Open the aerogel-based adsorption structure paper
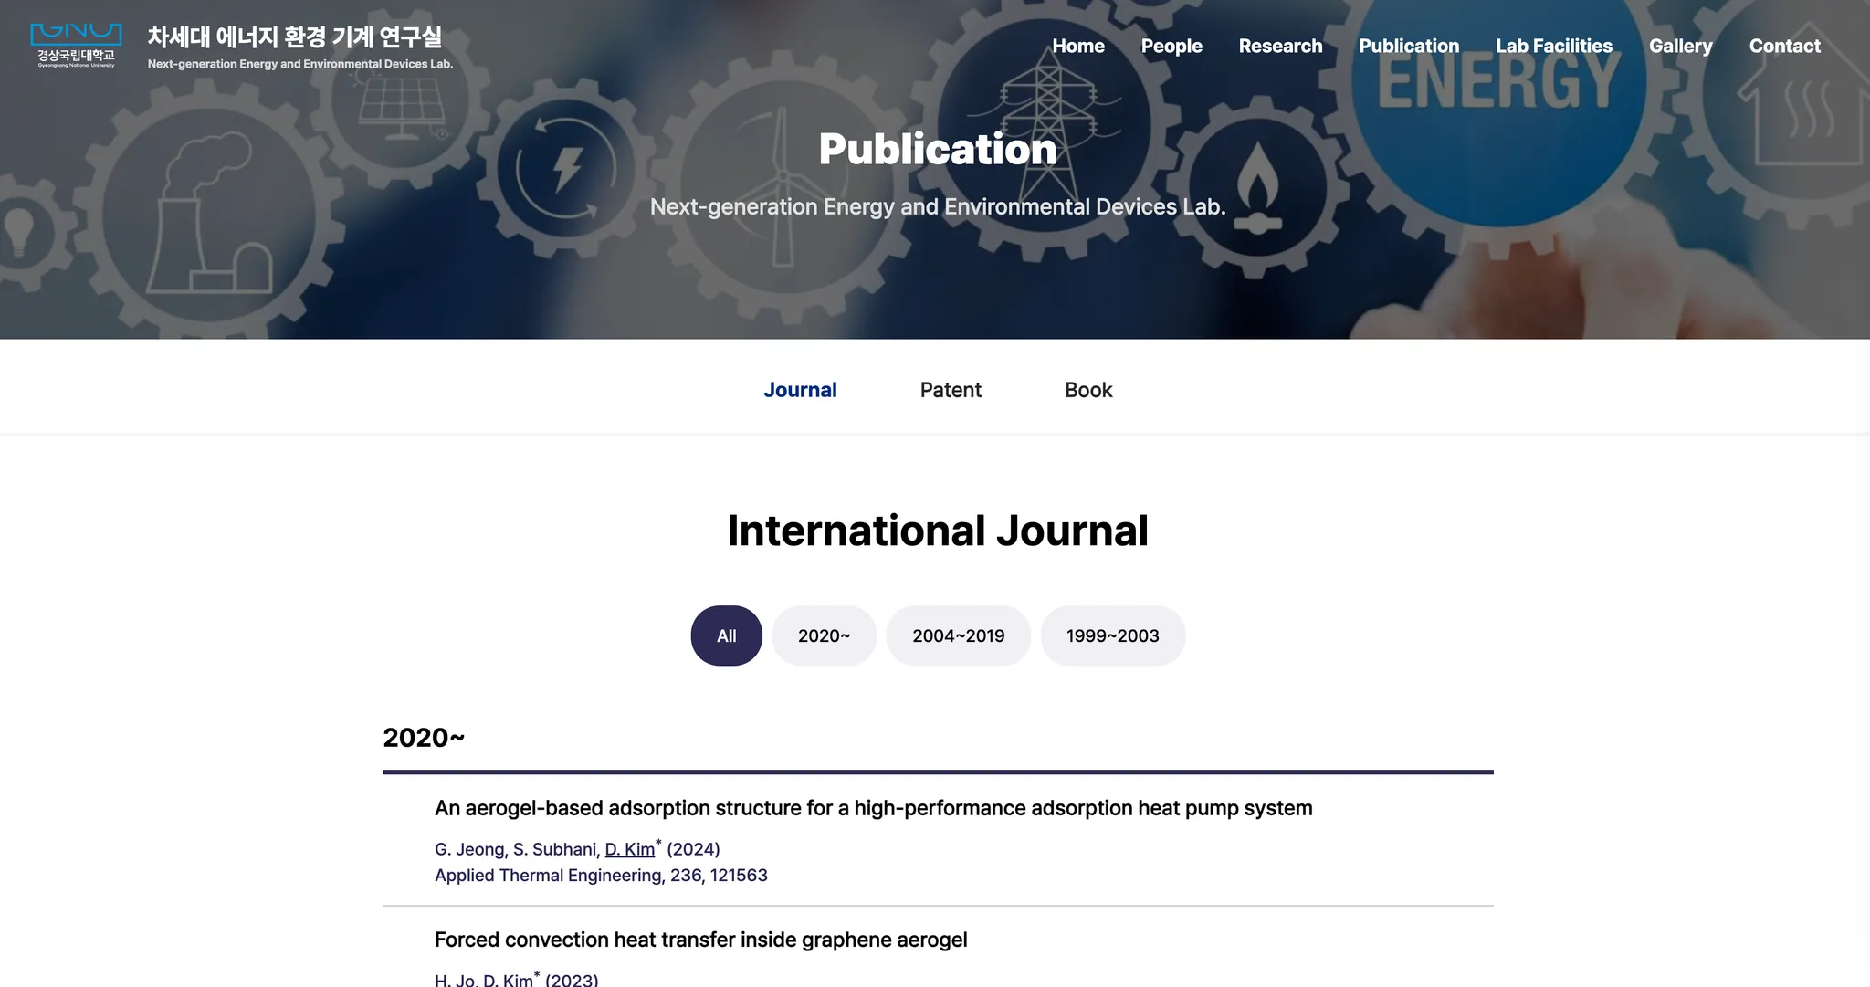 pos(873,808)
